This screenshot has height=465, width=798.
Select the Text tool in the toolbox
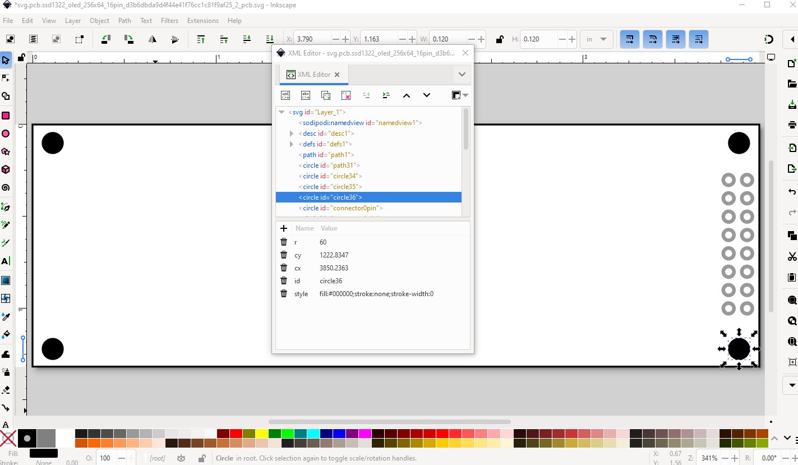pyautogui.click(x=6, y=261)
